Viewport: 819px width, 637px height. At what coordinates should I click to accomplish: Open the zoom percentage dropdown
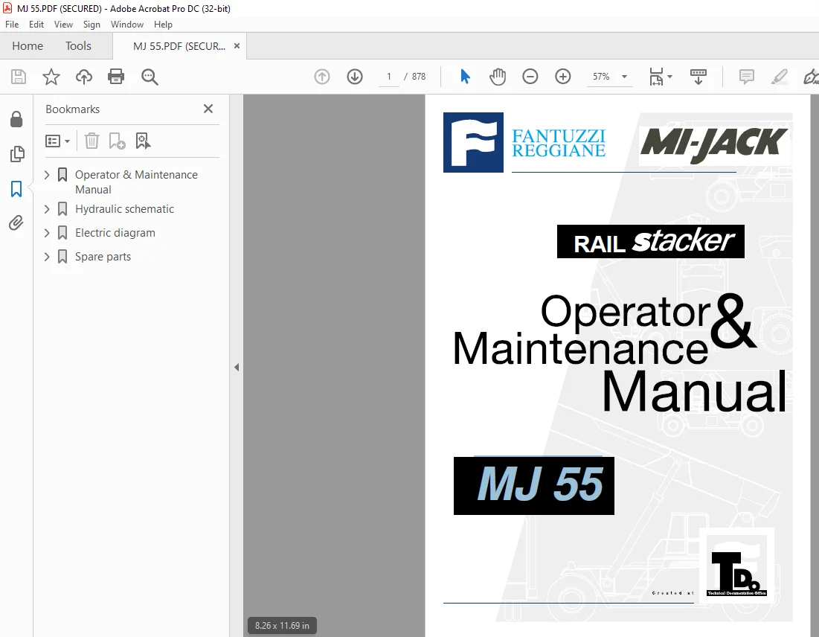click(x=624, y=77)
